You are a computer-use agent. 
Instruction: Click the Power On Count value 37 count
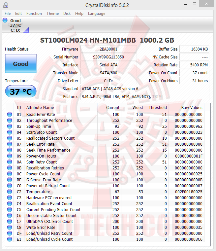click(194, 73)
